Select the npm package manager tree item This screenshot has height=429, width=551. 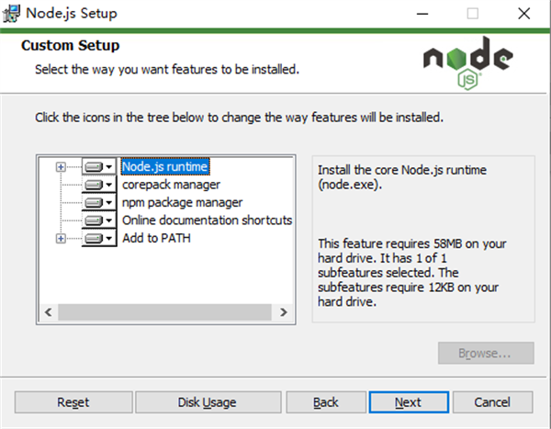click(182, 202)
